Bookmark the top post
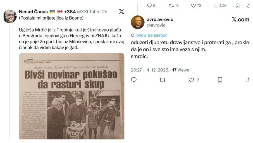The width and height of the screenshot is (253, 143). 238,6
